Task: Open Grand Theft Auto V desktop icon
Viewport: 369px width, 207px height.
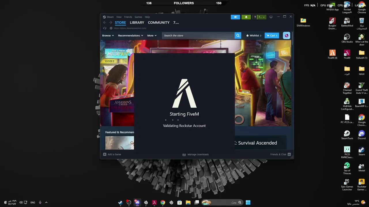Action: click(x=362, y=88)
